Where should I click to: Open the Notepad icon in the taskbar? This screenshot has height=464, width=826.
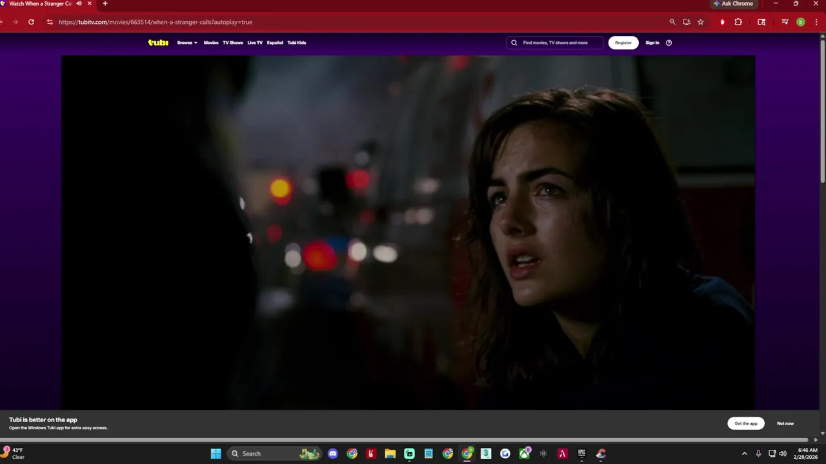click(x=428, y=454)
